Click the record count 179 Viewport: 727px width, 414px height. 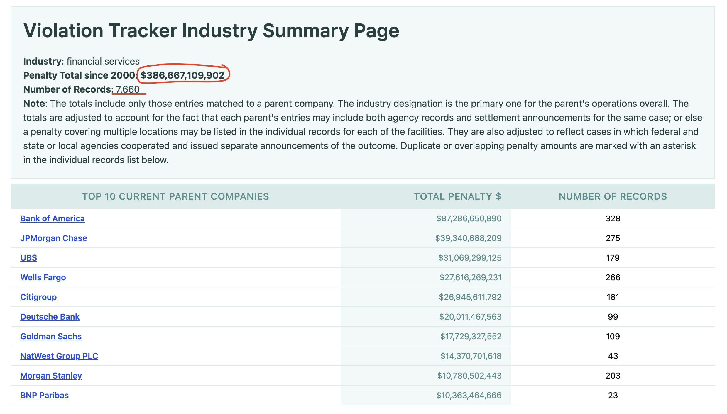click(613, 258)
